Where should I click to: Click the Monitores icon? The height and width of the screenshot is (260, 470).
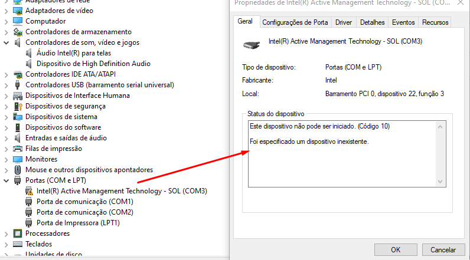pyautogui.click(x=18, y=159)
